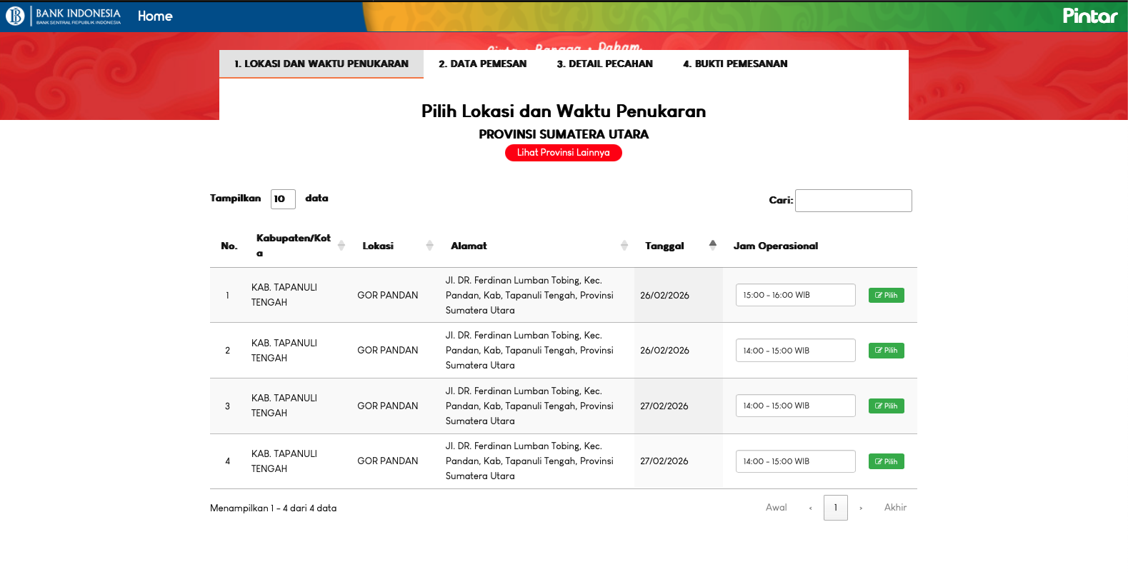The width and height of the screenshot is (1128, 572).
Task: Click the address text in row 3
Action: [529, 406]
